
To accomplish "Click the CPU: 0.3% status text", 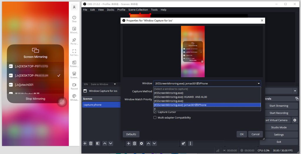I will (x=263, y=150).
